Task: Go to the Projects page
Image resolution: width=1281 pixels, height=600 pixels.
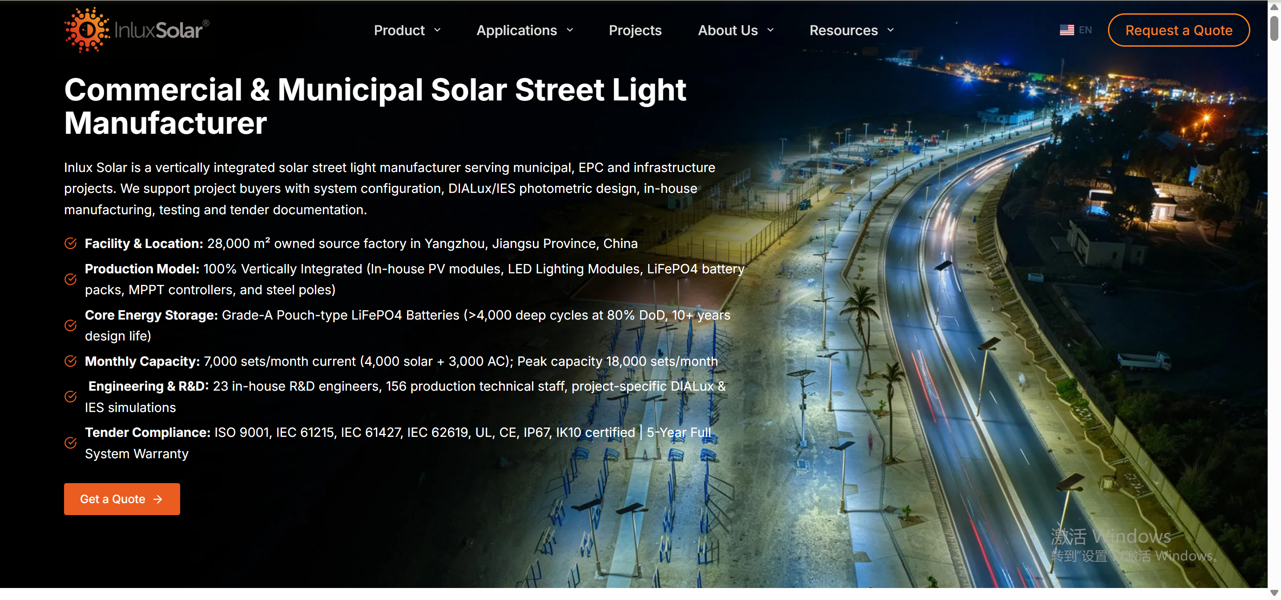Action: click(x=635, y=30)
